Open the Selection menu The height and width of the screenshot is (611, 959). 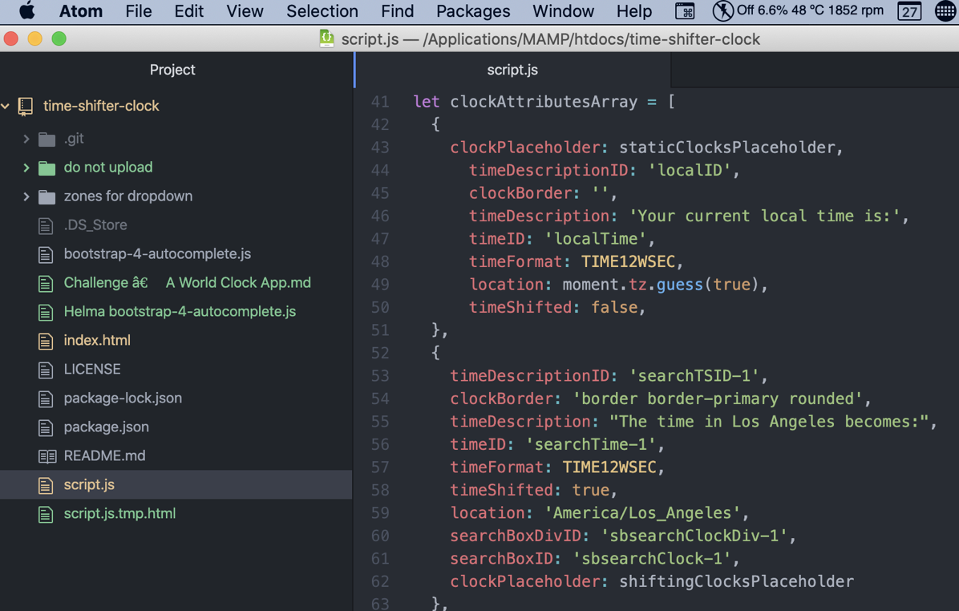coord(322,11)
